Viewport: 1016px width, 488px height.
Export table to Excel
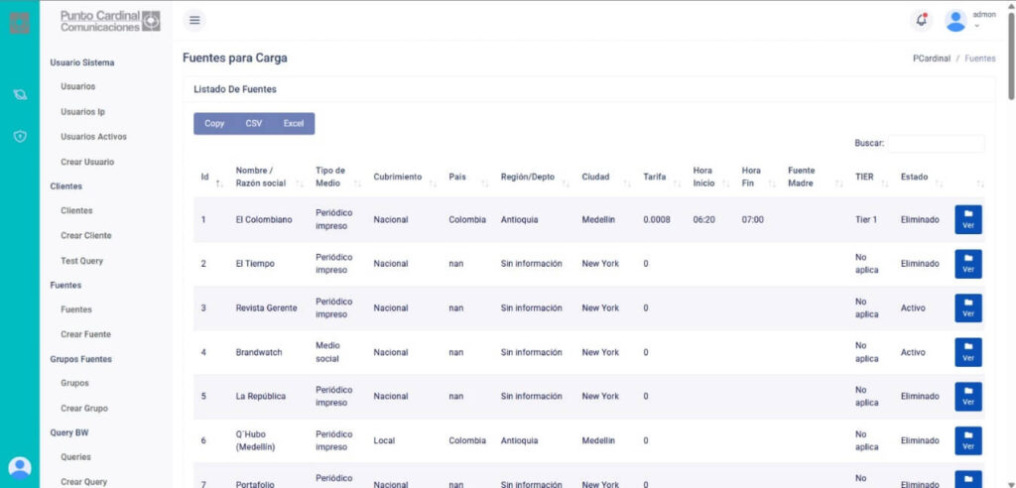tap(294, 124)
